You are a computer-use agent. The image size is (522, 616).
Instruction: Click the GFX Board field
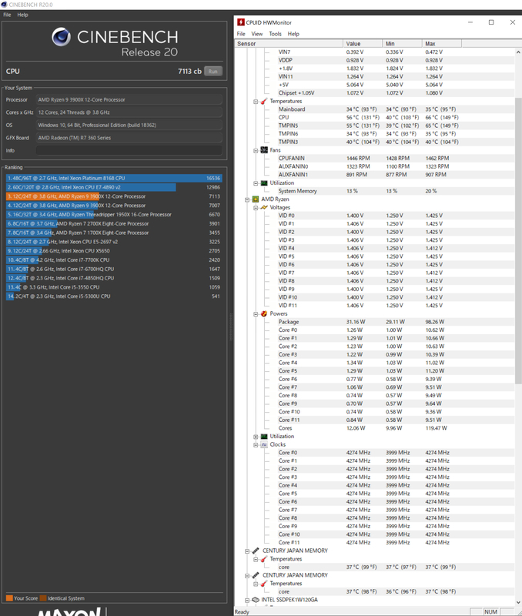coord(129,138)
